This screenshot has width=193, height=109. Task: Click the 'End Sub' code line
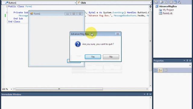[18, 18]
